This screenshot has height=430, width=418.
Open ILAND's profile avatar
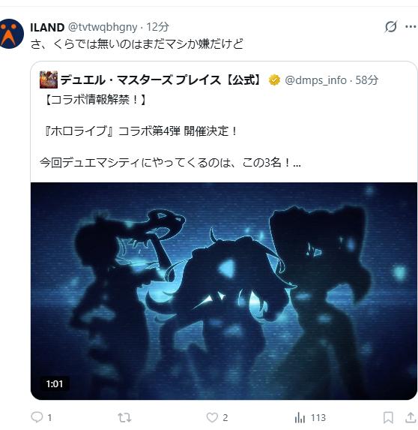click(11, 34)
